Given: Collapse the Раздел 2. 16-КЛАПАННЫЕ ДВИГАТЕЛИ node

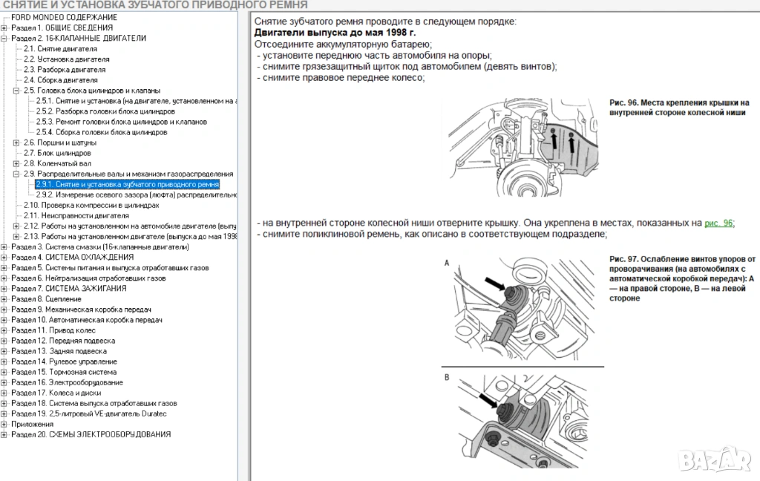Looking at the screenshot, I should 4,38.
